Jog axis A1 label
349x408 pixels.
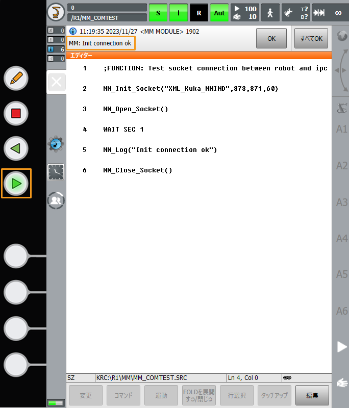341,129
